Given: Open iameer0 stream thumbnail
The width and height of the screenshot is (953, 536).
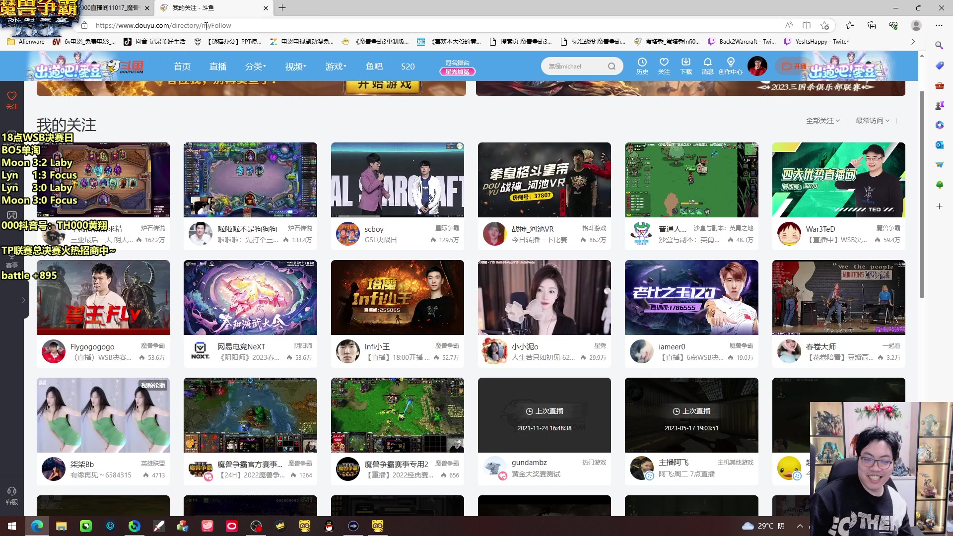Looking at the screenshot, I should pos(691,297).
